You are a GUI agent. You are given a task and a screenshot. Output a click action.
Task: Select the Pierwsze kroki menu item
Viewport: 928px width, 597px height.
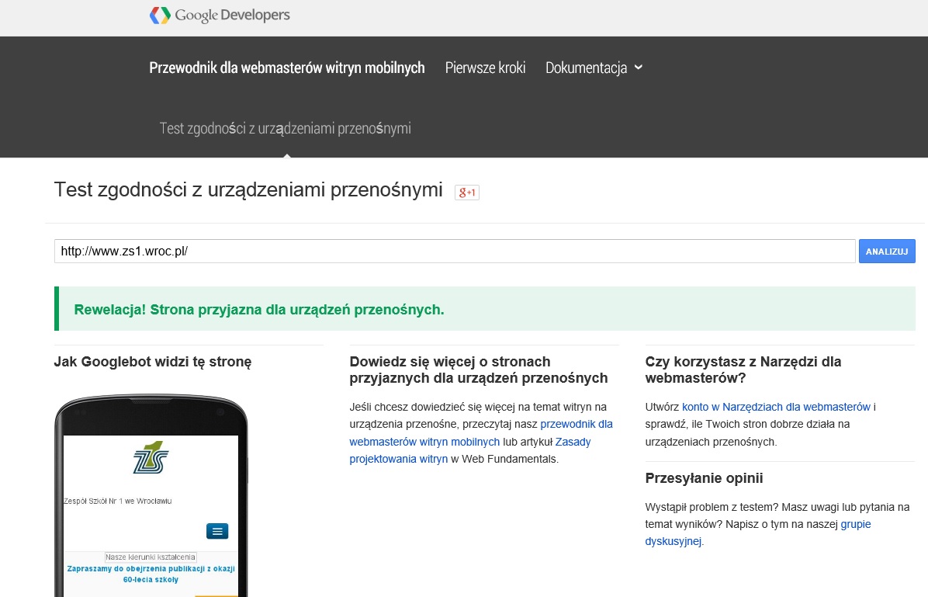pos(485,68)
